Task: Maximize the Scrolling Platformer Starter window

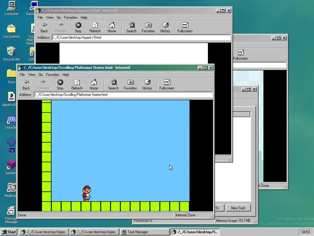Action: click(205, 68)
